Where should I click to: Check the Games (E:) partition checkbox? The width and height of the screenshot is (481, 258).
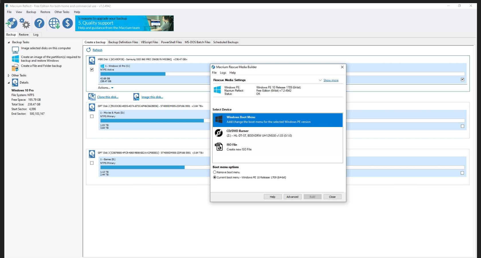[x=92, y=163]
